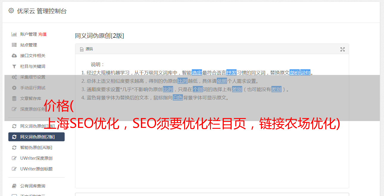The height and width of the screenshot is (196, 384).
Task: Click the cloud upload icon for 接口文件相关
Action: (14, 56)
